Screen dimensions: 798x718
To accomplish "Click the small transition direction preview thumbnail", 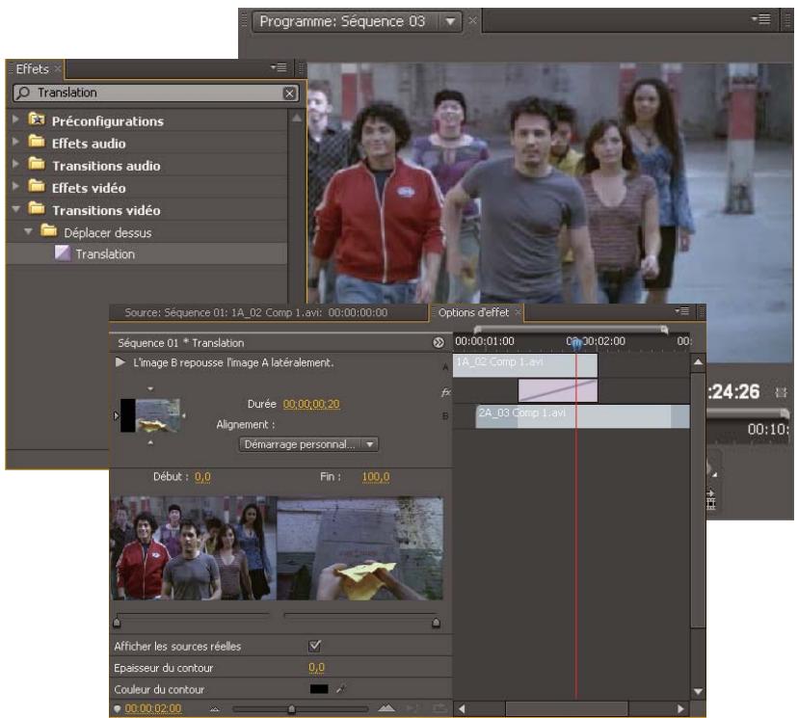I will pos(150,415).
